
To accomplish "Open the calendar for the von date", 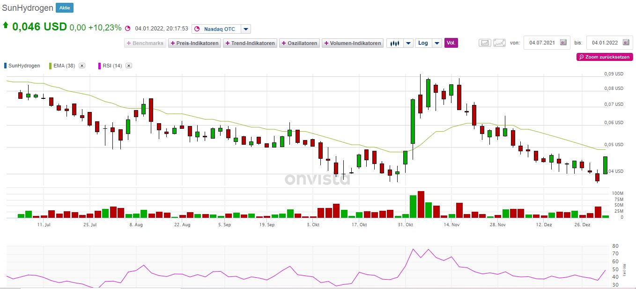I will pyautogui.click(x=563, y=43).
